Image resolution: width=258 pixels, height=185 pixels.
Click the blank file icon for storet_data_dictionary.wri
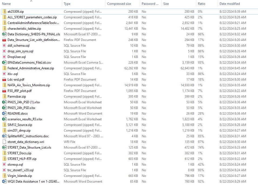[x=4, y=142]
